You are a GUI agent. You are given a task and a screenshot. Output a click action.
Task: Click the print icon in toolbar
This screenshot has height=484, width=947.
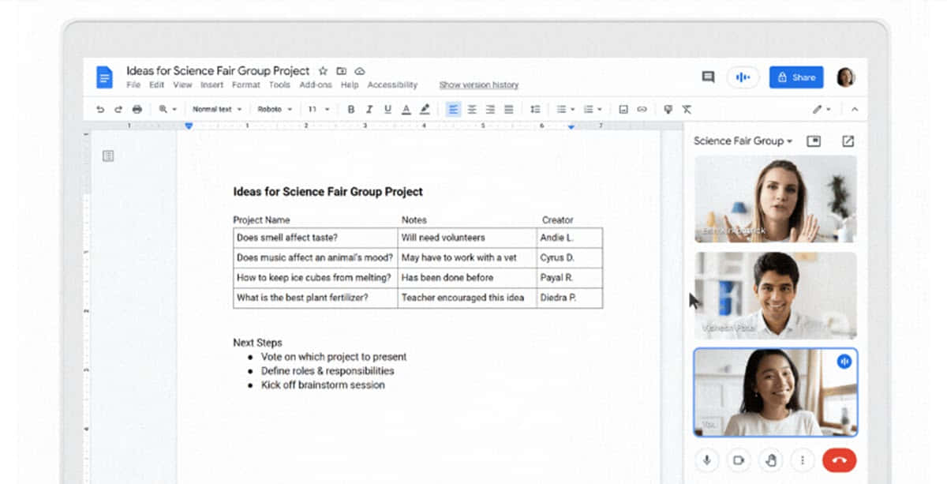[137, 110]
